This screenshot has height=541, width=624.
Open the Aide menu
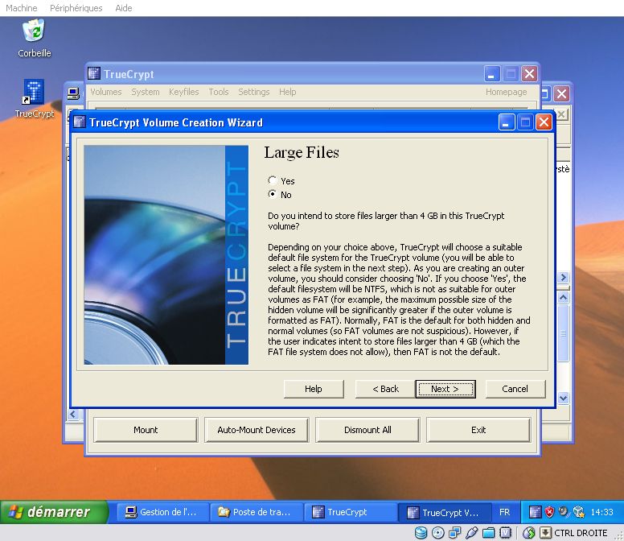[123, 8]
